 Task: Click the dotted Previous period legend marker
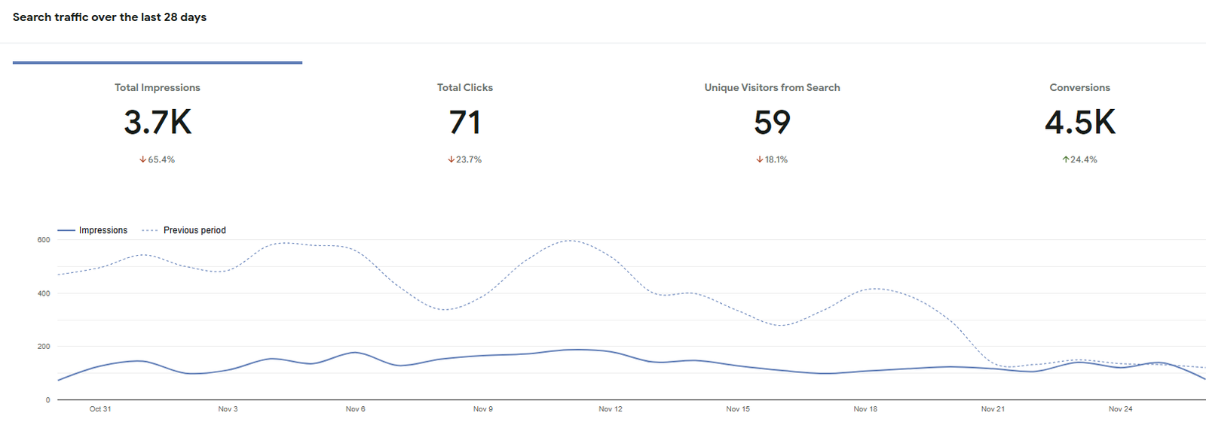pyautogui.click(x=150, y=230)
